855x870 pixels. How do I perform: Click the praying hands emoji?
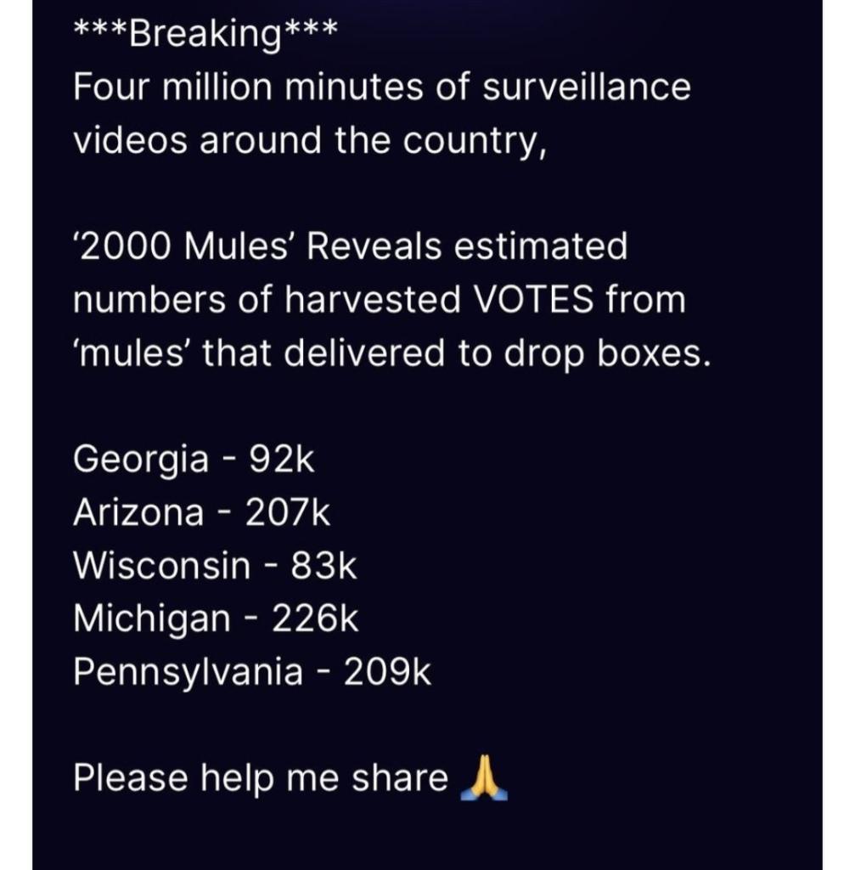click(x=484, y=777)
